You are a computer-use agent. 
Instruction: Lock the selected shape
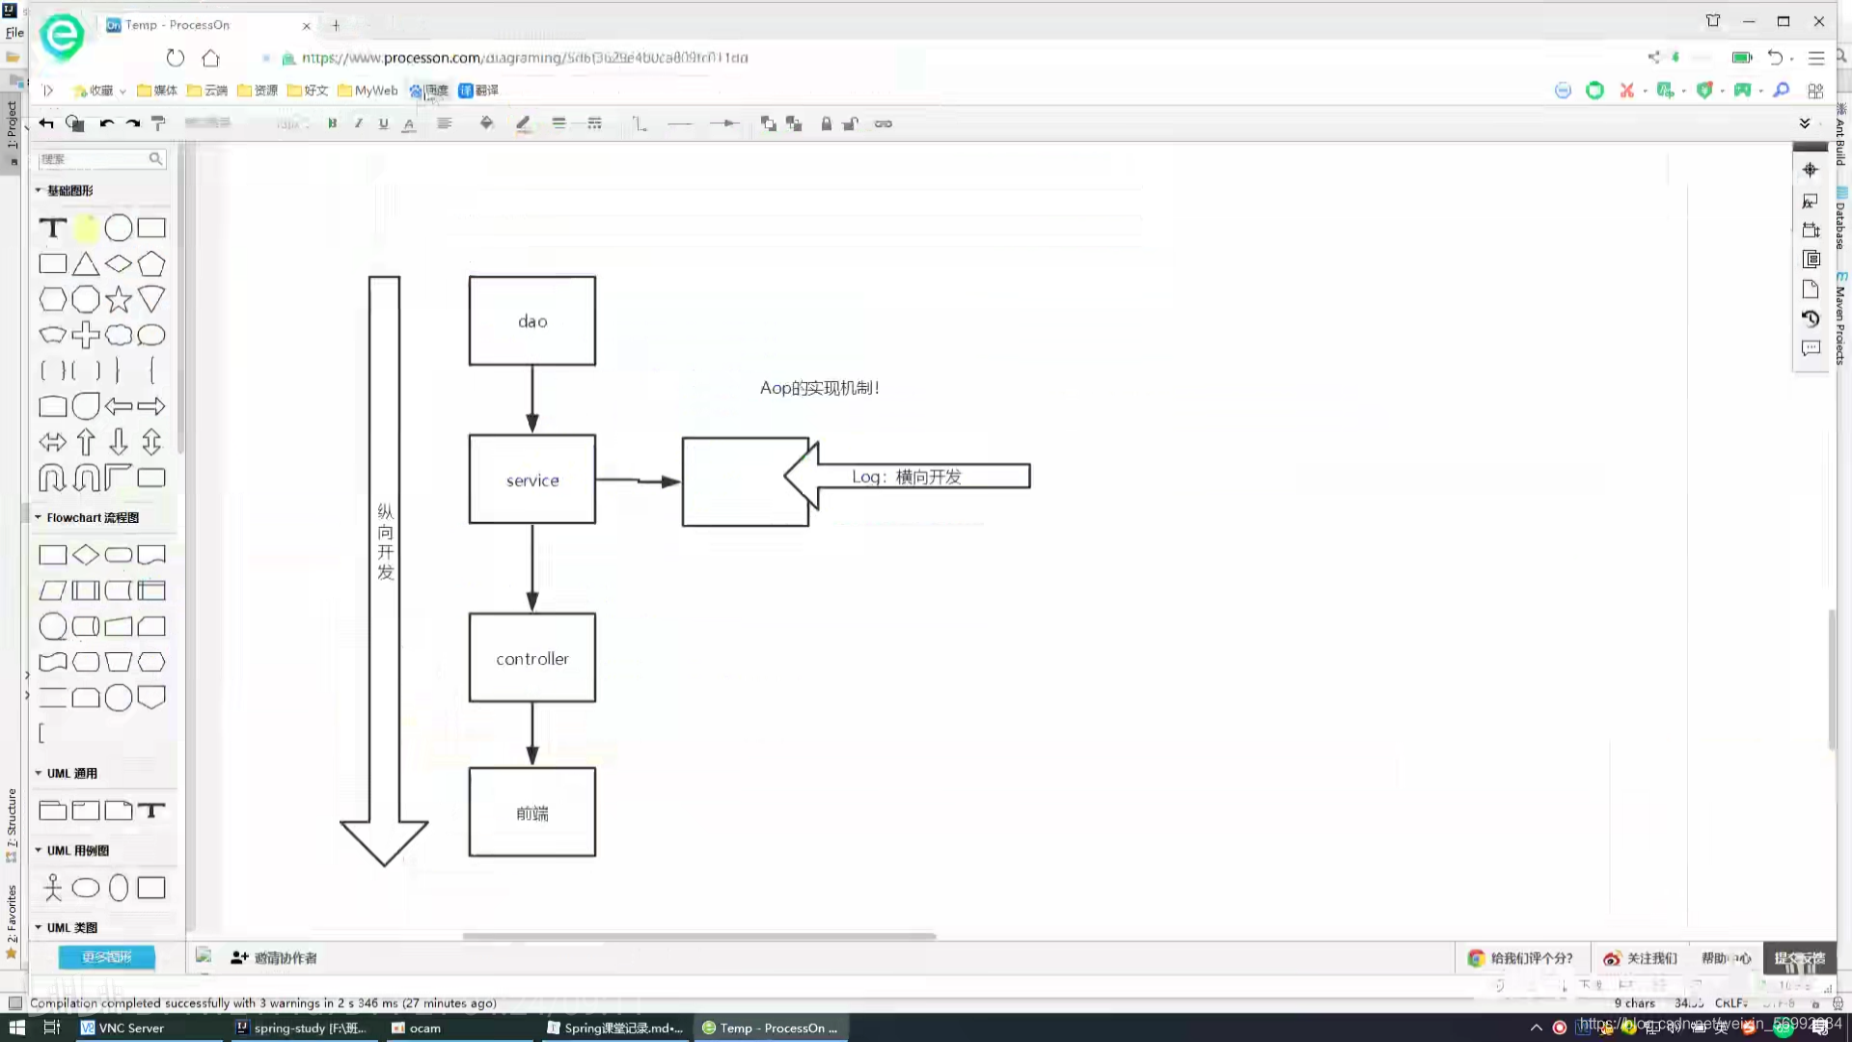[x=827, y=123]
